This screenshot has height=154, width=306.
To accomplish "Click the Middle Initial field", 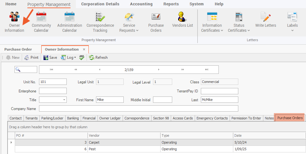I will tap(162, 100).
